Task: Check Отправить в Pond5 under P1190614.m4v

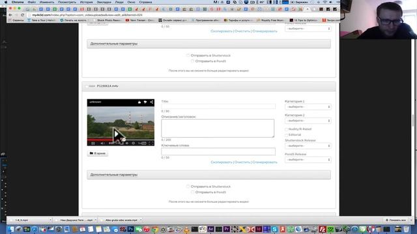Action: (x=193, y=192)
